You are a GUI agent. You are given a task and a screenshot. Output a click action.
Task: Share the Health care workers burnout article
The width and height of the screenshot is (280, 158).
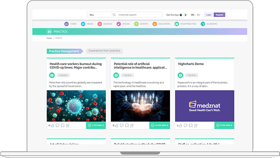[x=68, y=126]
